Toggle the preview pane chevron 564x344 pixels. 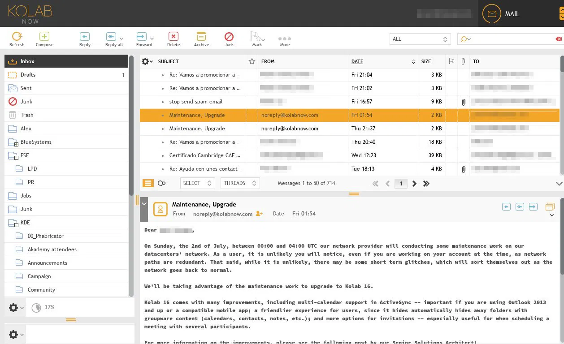click(559, 184)
